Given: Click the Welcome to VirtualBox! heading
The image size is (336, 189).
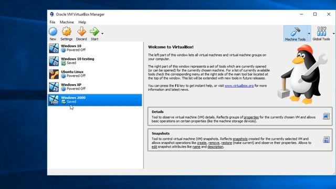Looking at the screenshot, I should [171, 47].
